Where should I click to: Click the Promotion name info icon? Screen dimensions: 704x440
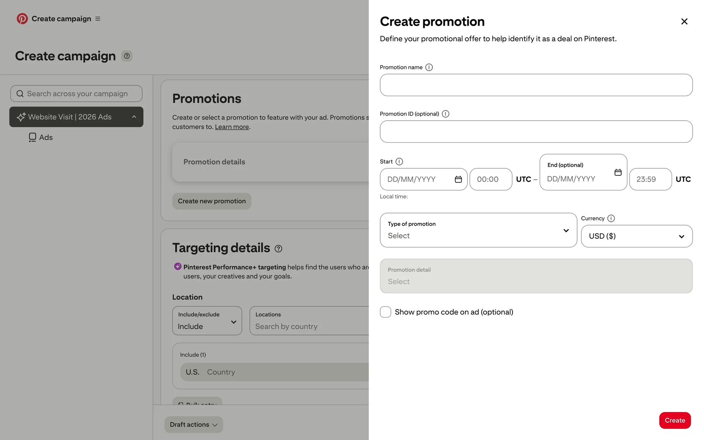coord(429,67)
